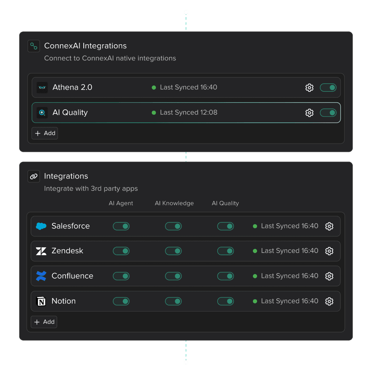This screenshot has height=372, width=372.
Task: Click the Notion name
Action: (64, 301)
